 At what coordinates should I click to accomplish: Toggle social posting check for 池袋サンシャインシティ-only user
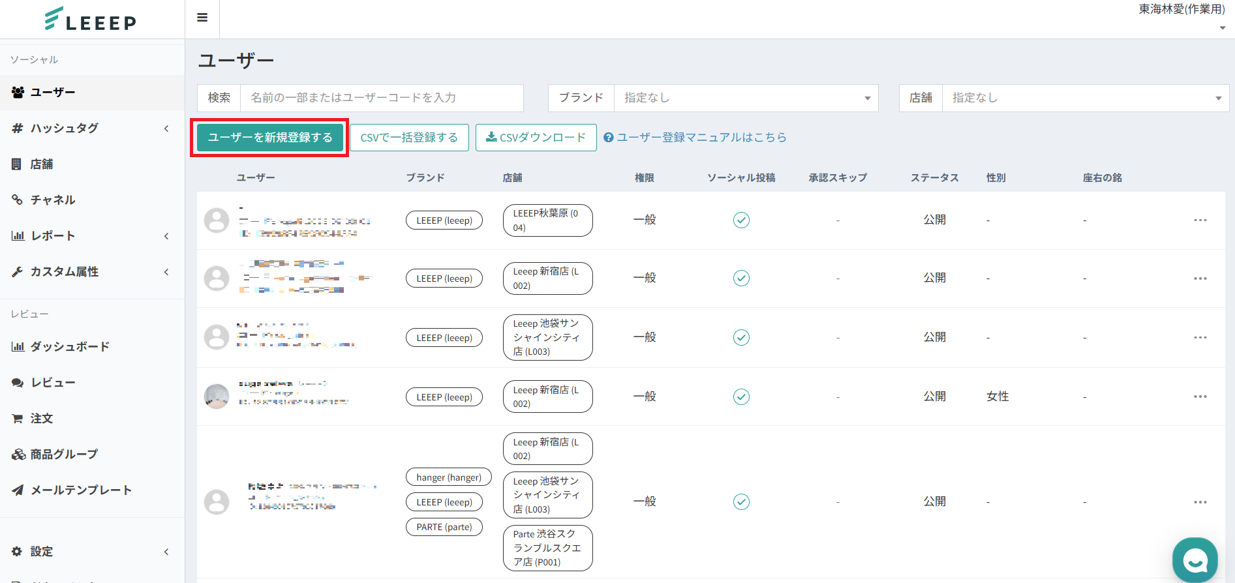[x=741, y=338]
